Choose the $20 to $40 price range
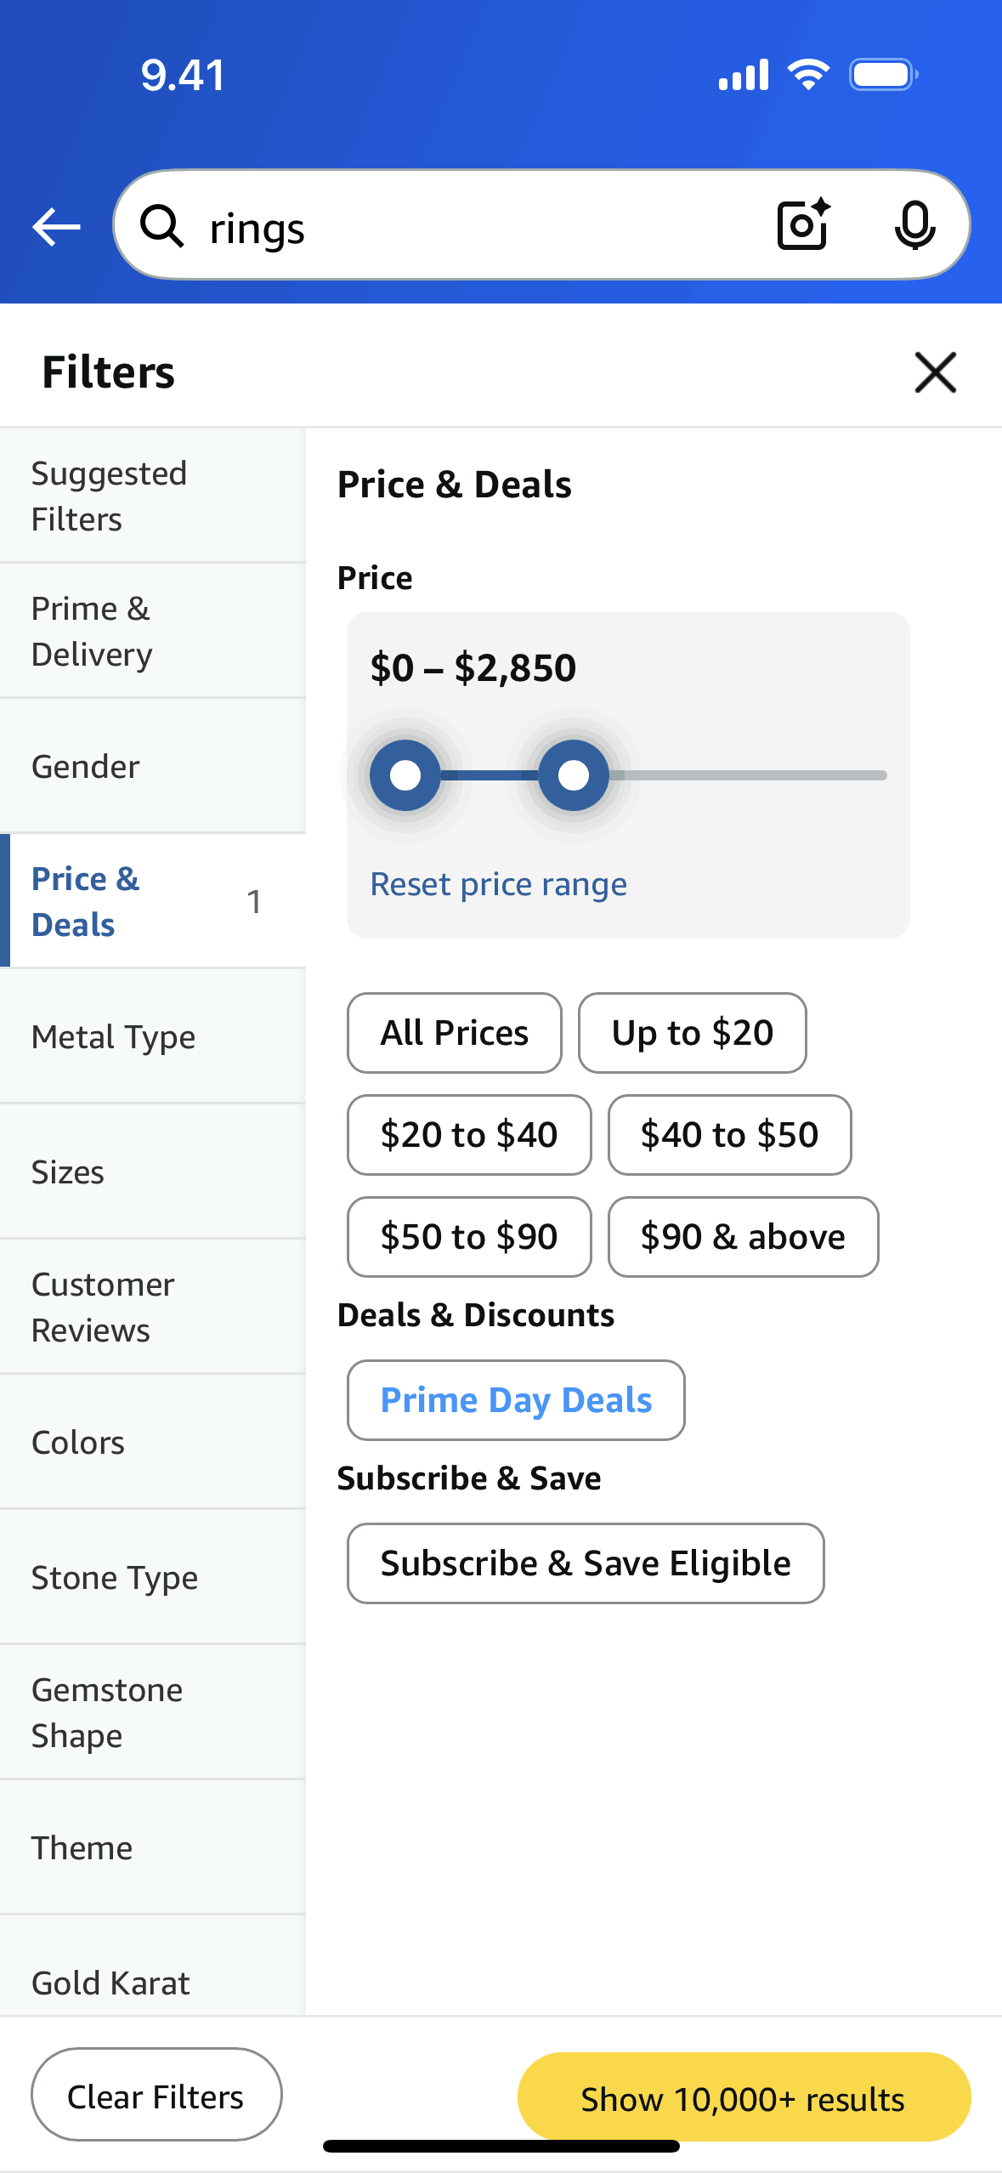Viewport: 1002px width, 2173px height. (x=469, y=1135)
